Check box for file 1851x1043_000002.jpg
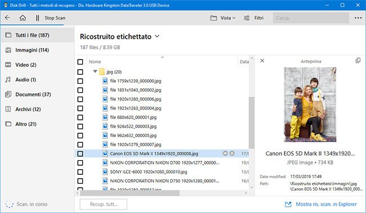 click(x=80, y=90)
